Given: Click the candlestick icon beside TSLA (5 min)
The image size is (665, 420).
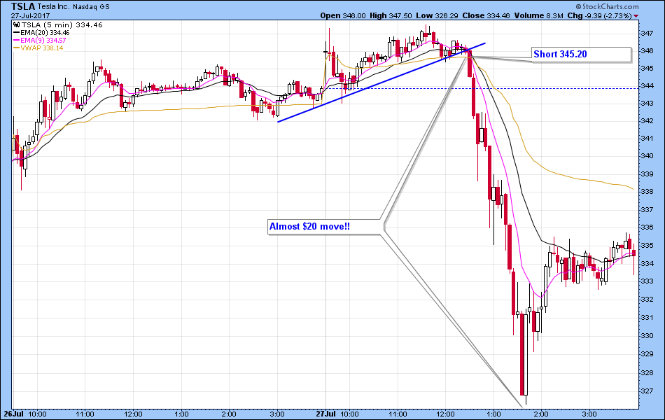Looking at the screenshot, I should pos(17,24).
